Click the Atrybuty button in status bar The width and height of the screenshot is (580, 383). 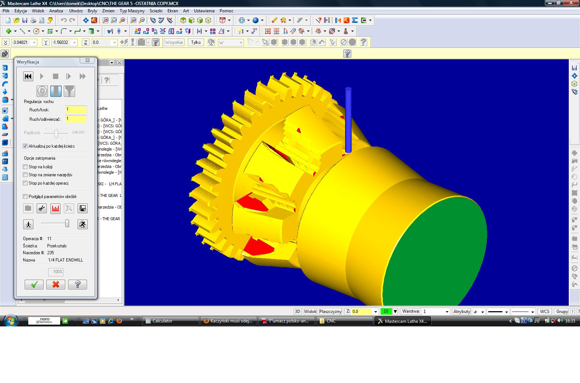click(x=462, y=312)
